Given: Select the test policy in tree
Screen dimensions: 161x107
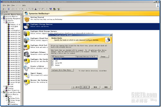Looking at the screenshot, I should (x=12, y=84).
